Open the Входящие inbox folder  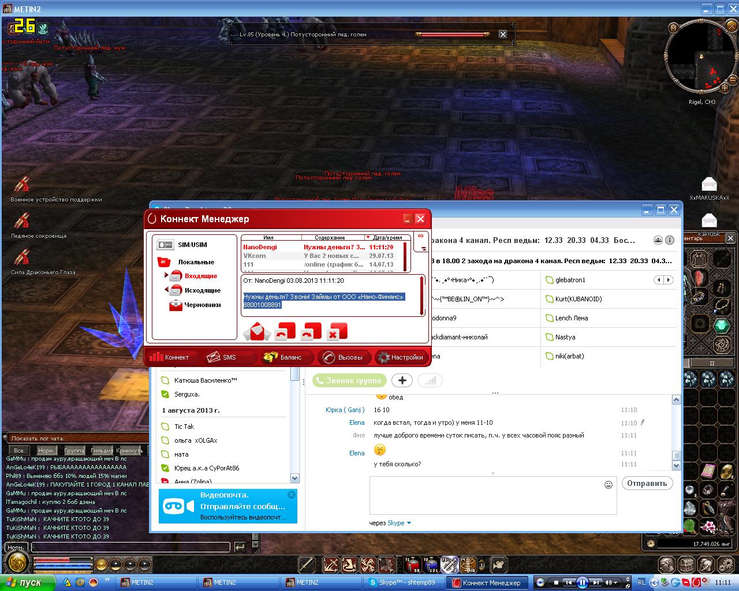tap(191, 276)
